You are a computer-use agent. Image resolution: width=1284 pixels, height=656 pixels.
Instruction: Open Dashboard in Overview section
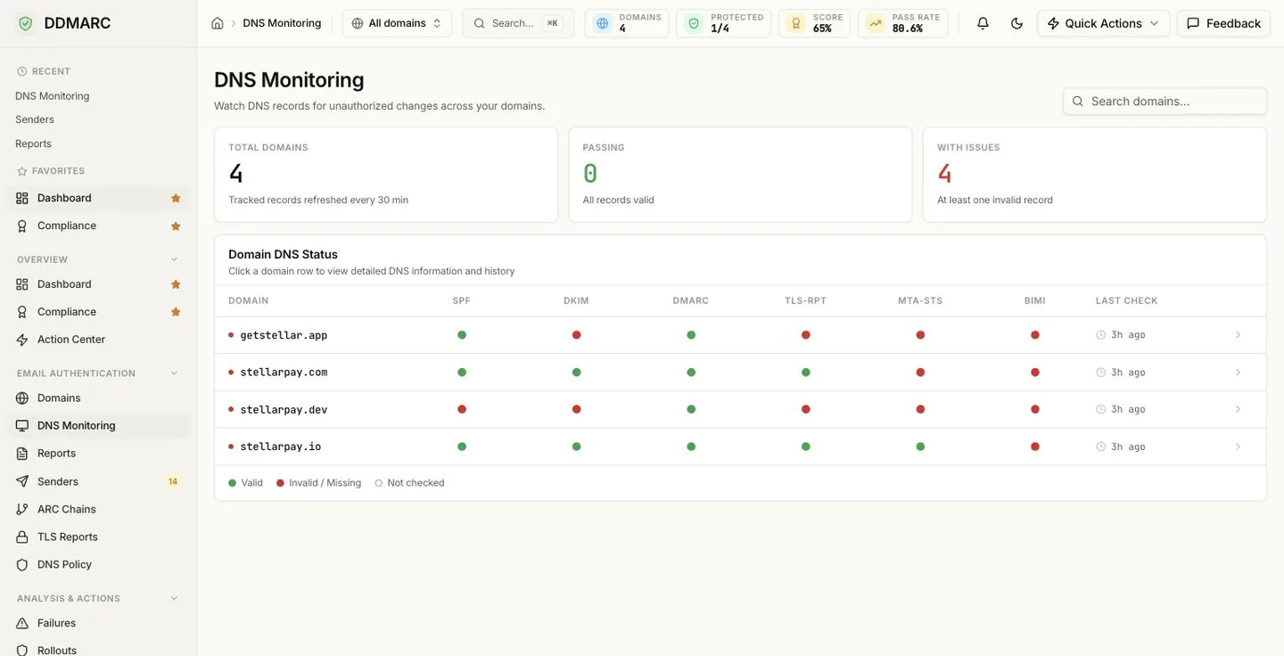tap(98, 284)
